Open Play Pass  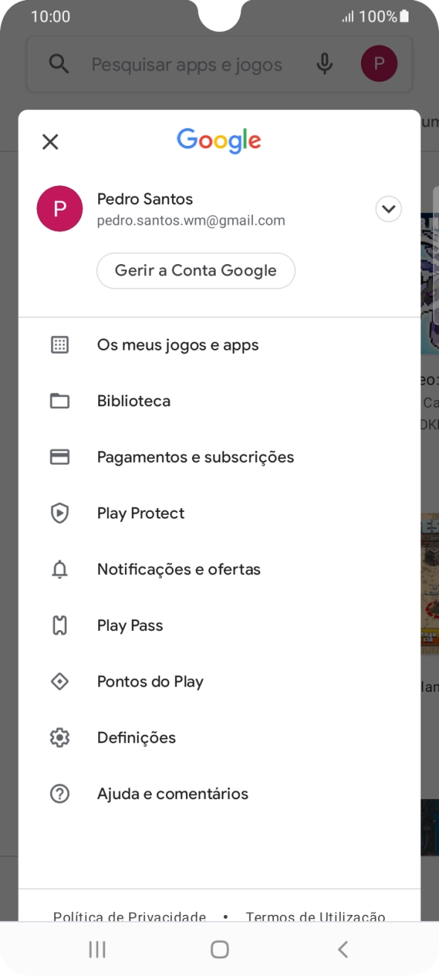[x=129, y=625]
